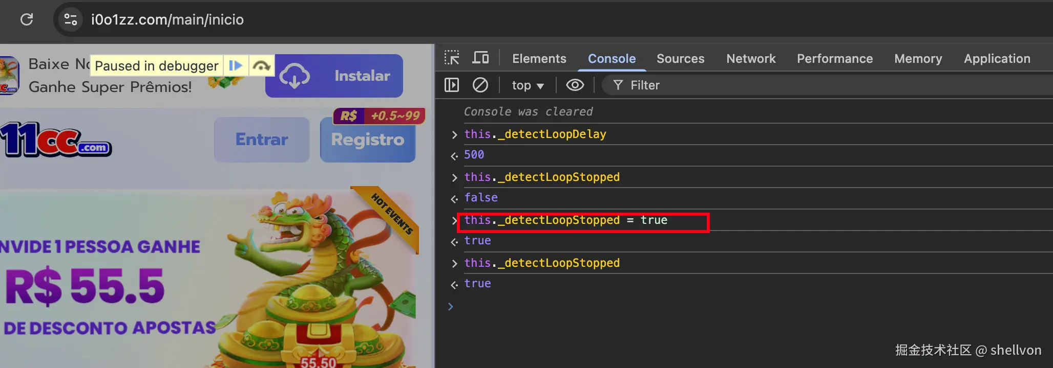Image resolution: width=1053 pixels, height=368 pixels.
Task: Resume script execution in paused debugger overlay
Action: pos(236,65)
